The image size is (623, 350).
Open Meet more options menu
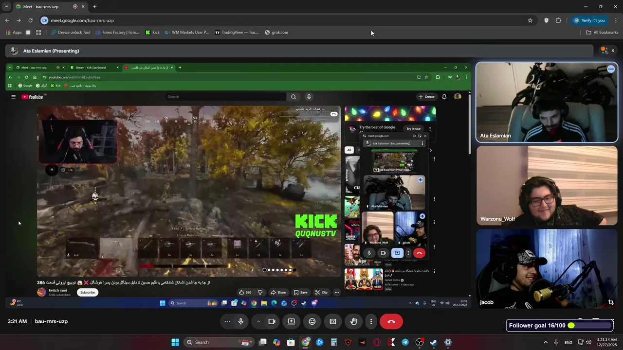tap(371, 321)
